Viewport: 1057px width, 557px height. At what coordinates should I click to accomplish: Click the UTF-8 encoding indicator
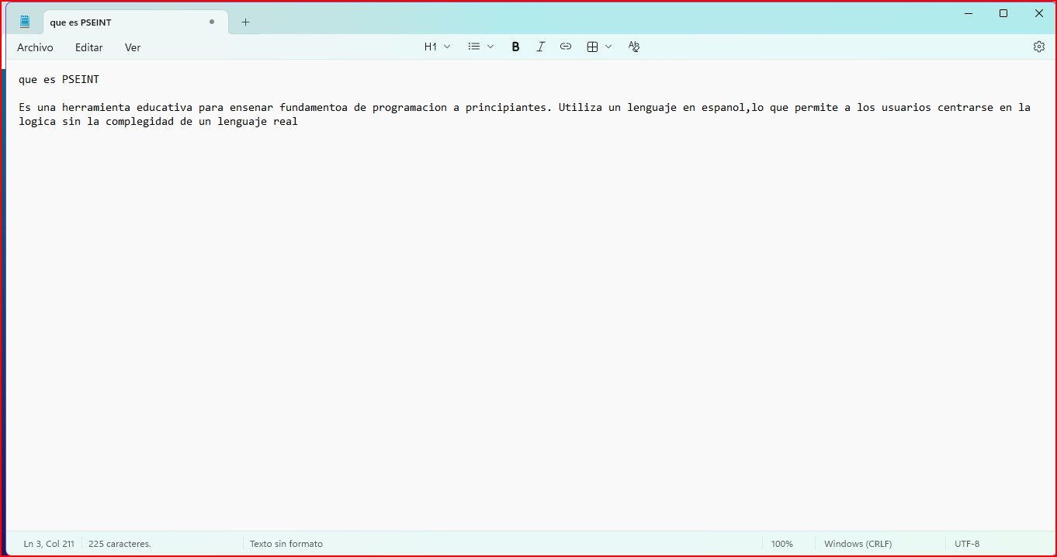pos(967,544)
